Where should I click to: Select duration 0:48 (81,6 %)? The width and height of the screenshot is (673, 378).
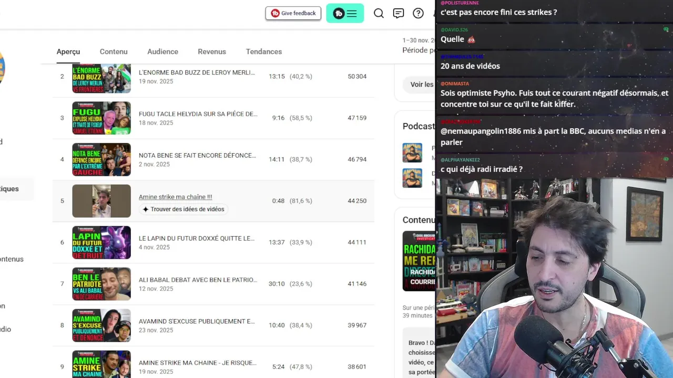(x=292, y=201)
